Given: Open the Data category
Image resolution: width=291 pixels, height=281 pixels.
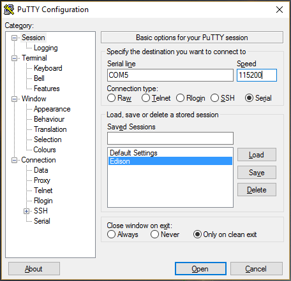Looking at the screenshot, I should point(41,170).
